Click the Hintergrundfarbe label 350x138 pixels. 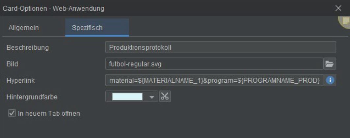(33, 97)
